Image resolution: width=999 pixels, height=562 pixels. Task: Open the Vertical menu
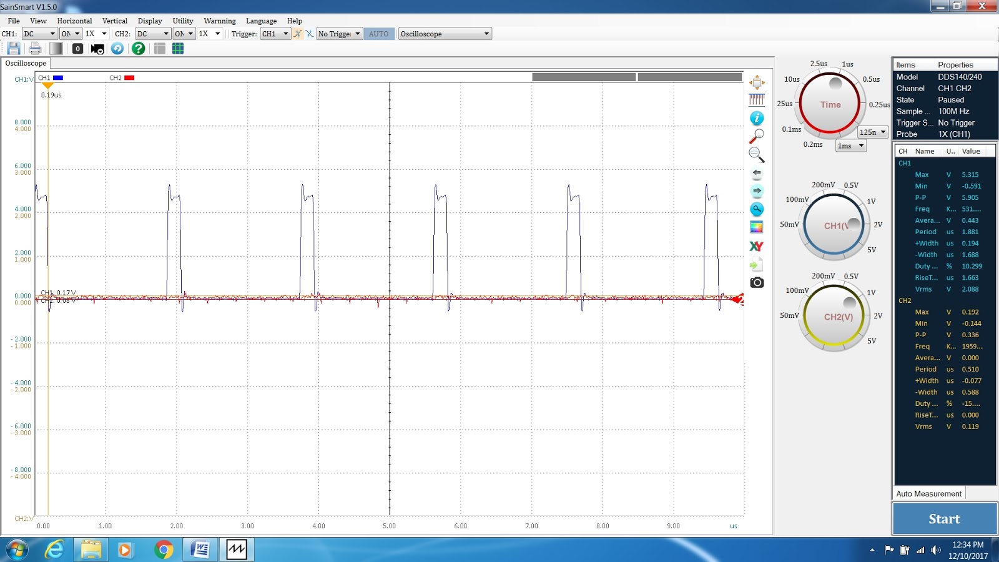click(115, 21)
